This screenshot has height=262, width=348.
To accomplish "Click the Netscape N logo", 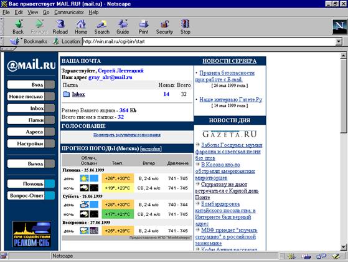I will coord(339,26).
